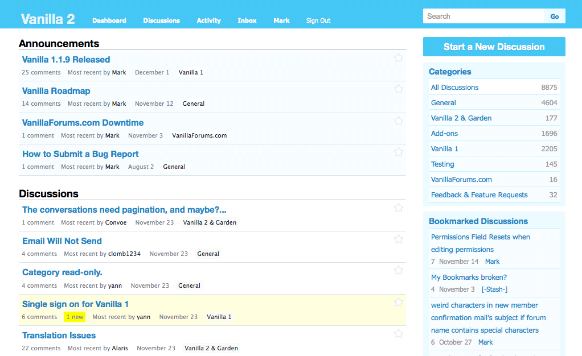582x356 pixels.
Task: Select the Add-ons category
Action: [x=444, y=134]
